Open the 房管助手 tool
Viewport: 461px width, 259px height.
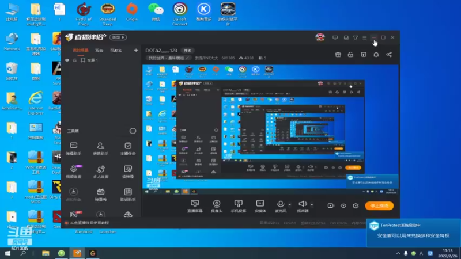click(x=100, y=148)
